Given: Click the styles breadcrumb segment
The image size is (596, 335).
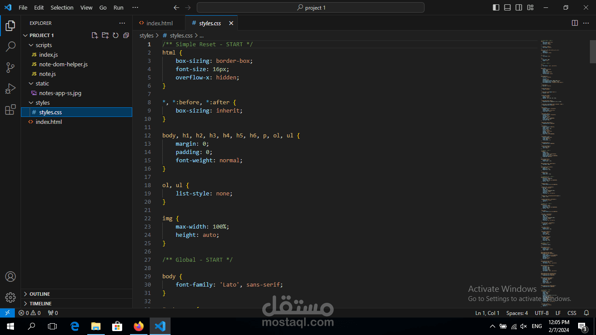Looking at the screenshot, I should 147,35.
